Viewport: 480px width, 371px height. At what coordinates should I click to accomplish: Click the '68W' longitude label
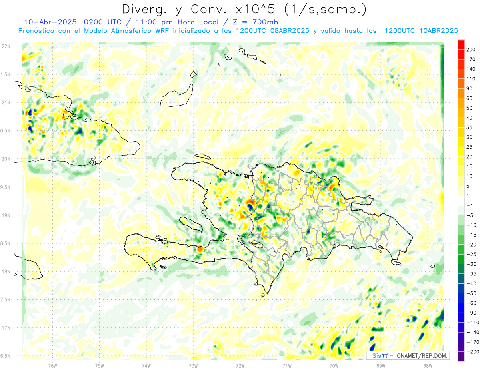[428, 365]
